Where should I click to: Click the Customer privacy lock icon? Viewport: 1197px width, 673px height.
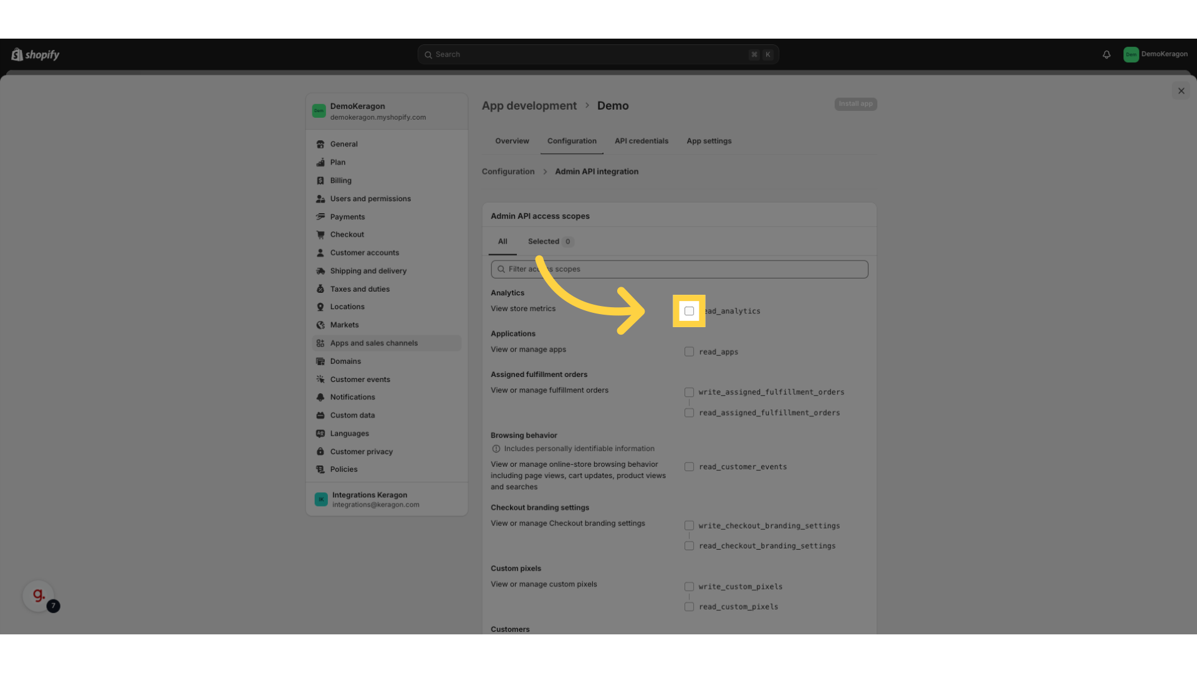(x=320, y=452)
